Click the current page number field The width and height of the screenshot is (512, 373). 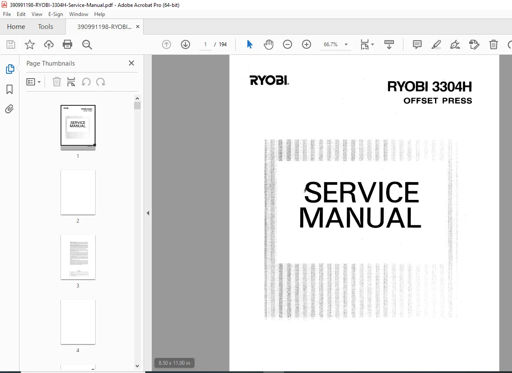[x=205, y=44]
